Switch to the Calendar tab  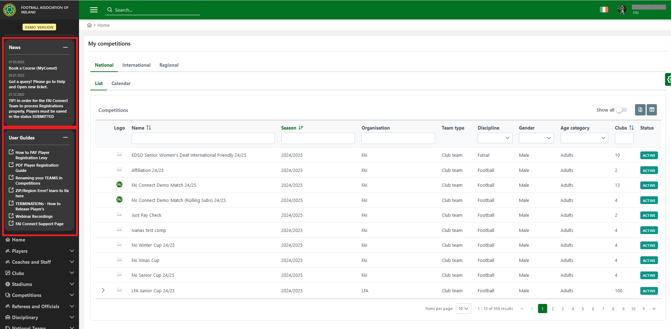tap(121, 83)
